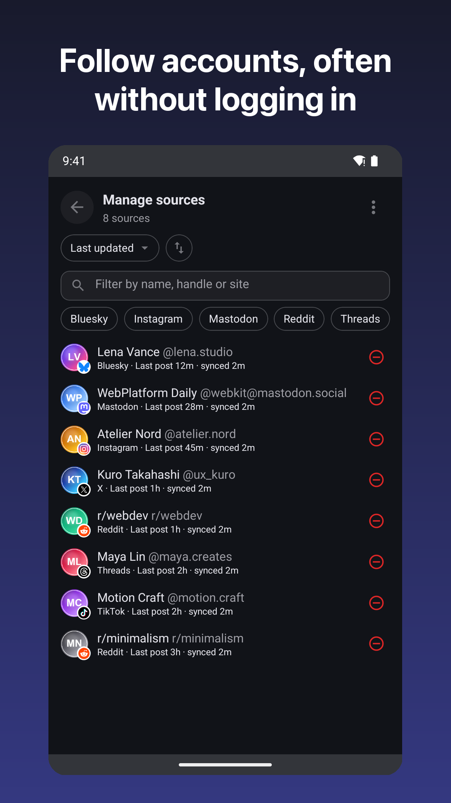Filter sources by Instagram chip

(158, 319)
